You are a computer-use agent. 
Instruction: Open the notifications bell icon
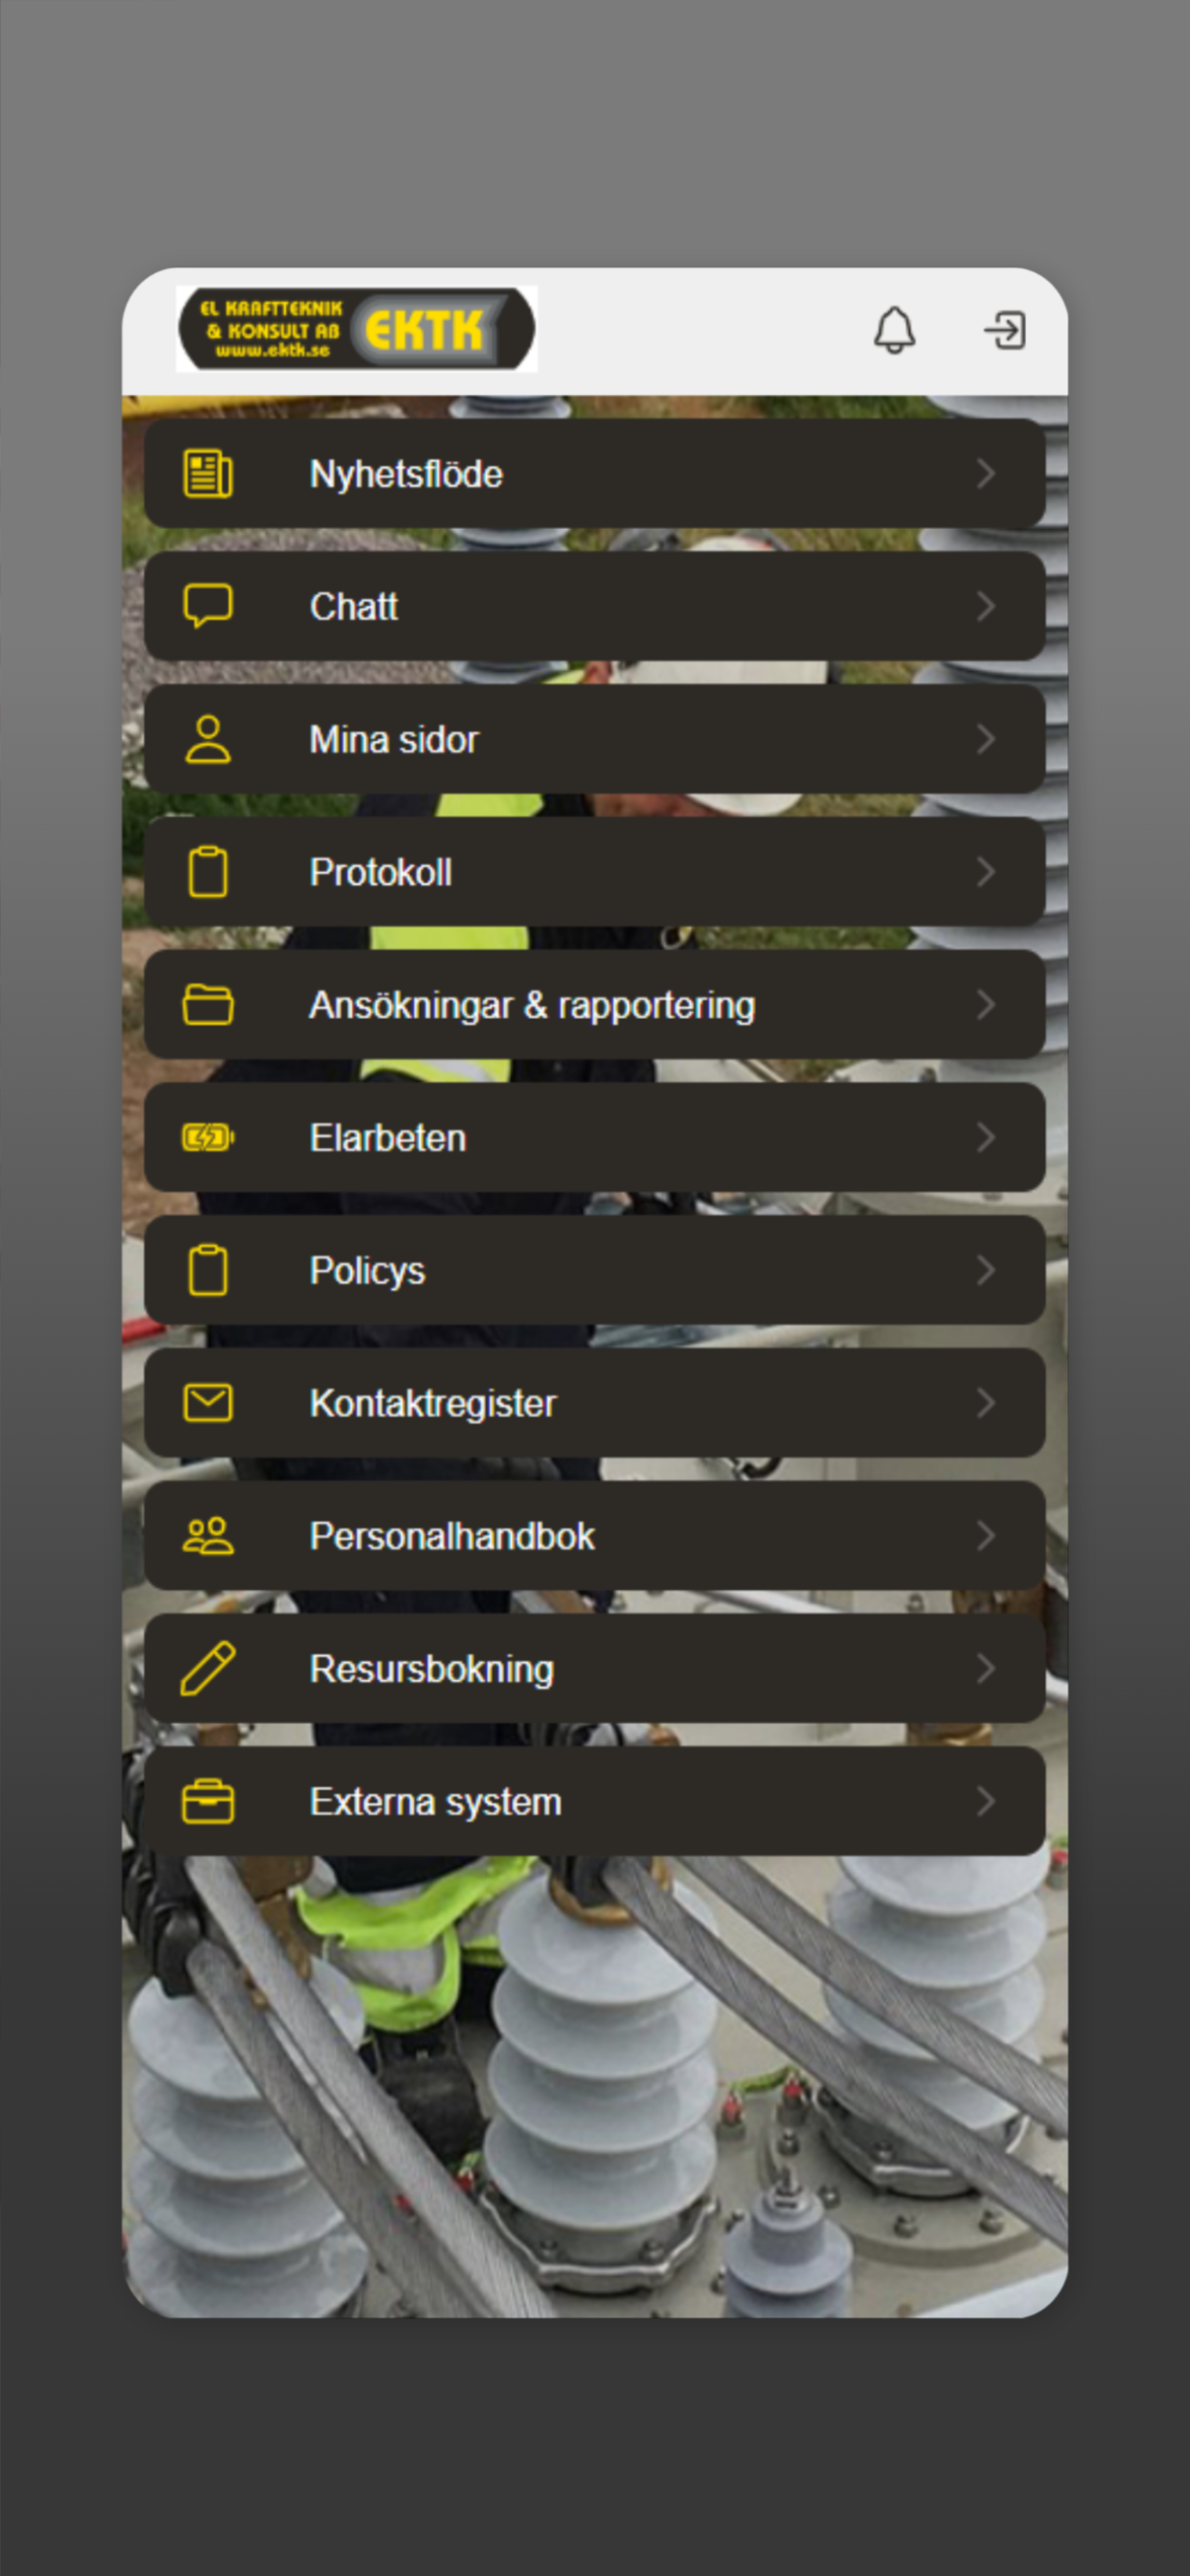(894, 330)
